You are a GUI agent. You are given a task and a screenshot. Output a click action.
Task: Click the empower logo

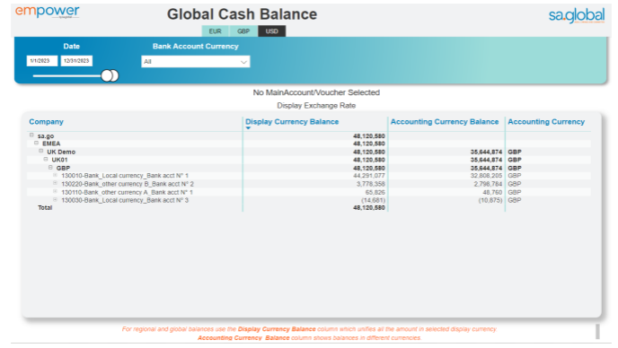[48, 12]
